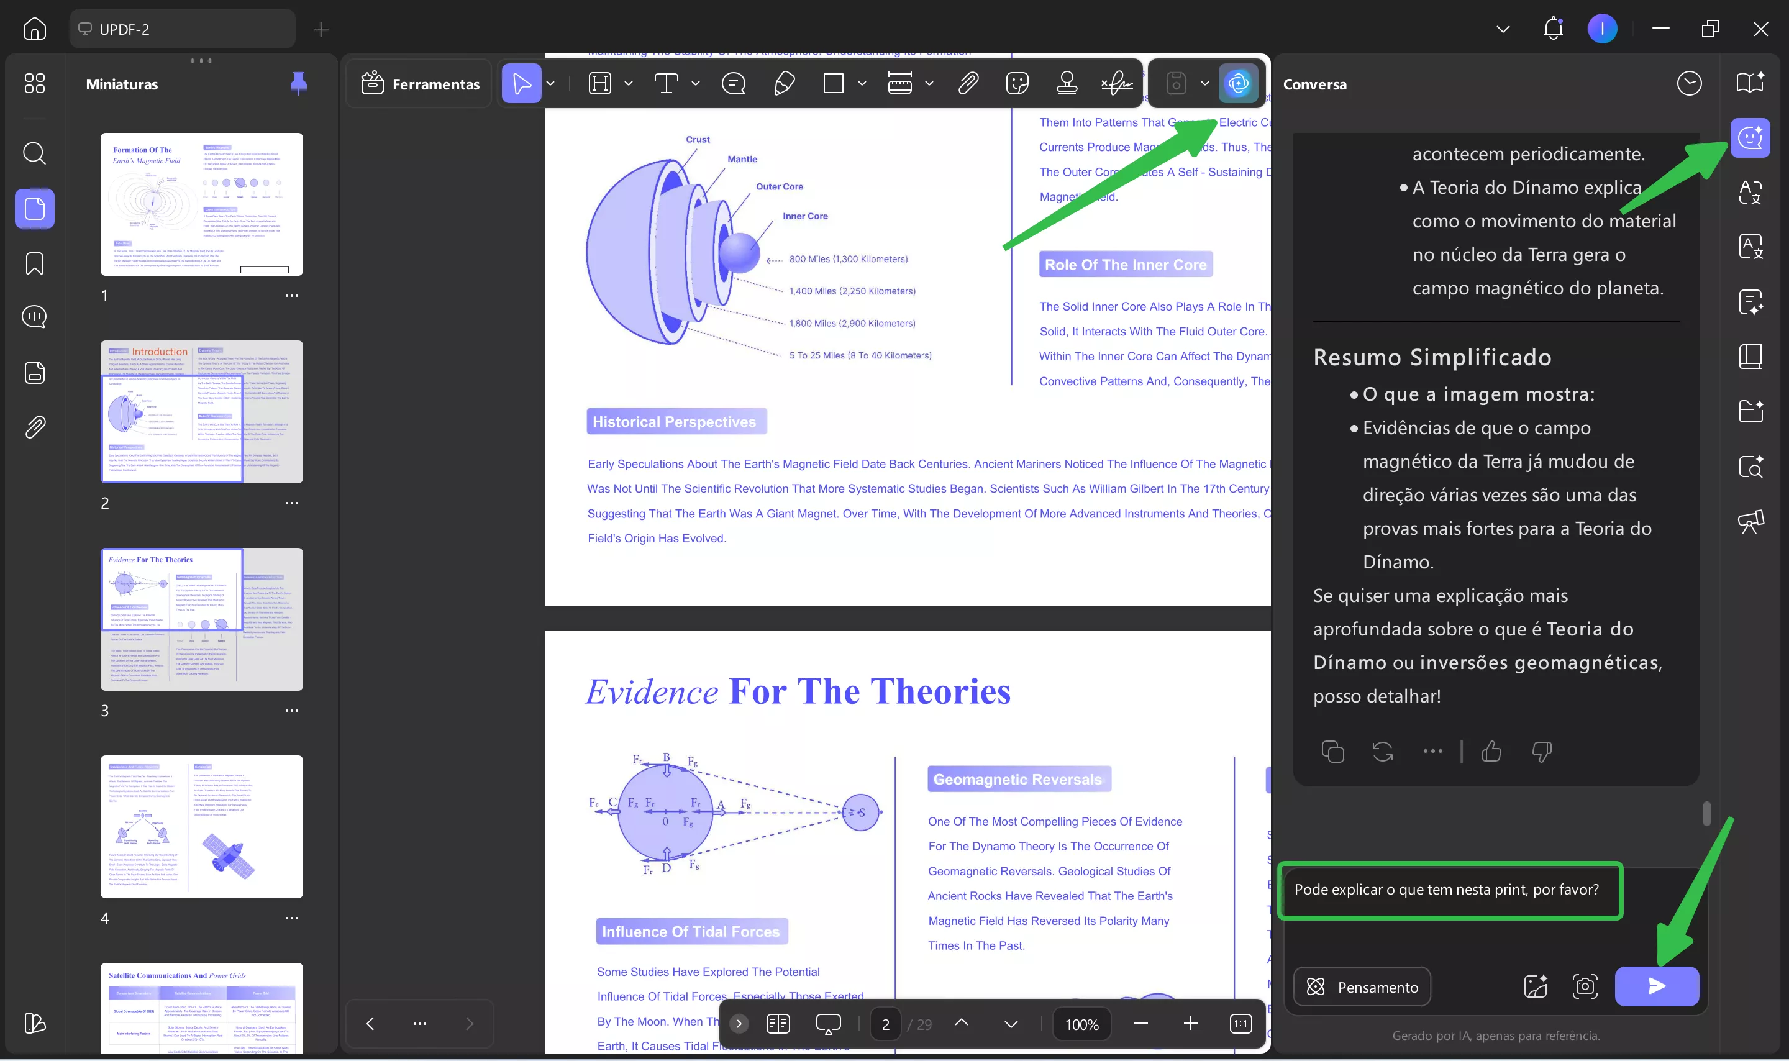1789x1061 pixels.
Task: Open the bookmarks panel in sidebar
Action: tap(34, 263)
